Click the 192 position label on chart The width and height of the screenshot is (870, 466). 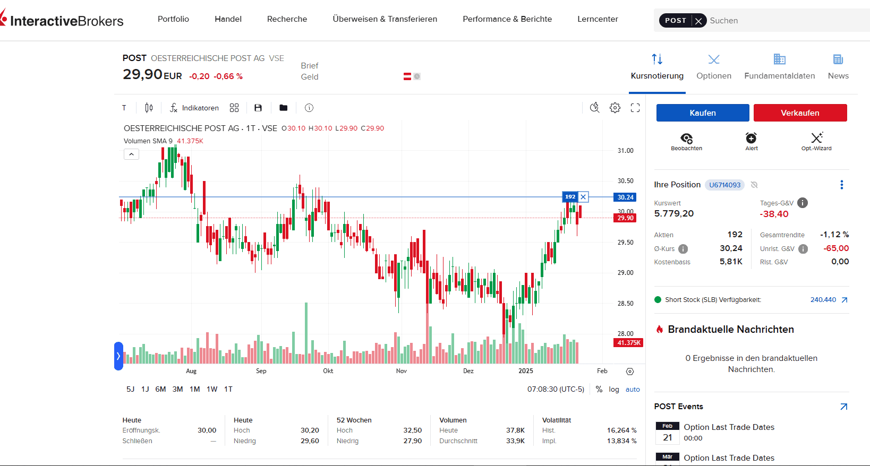570,197
